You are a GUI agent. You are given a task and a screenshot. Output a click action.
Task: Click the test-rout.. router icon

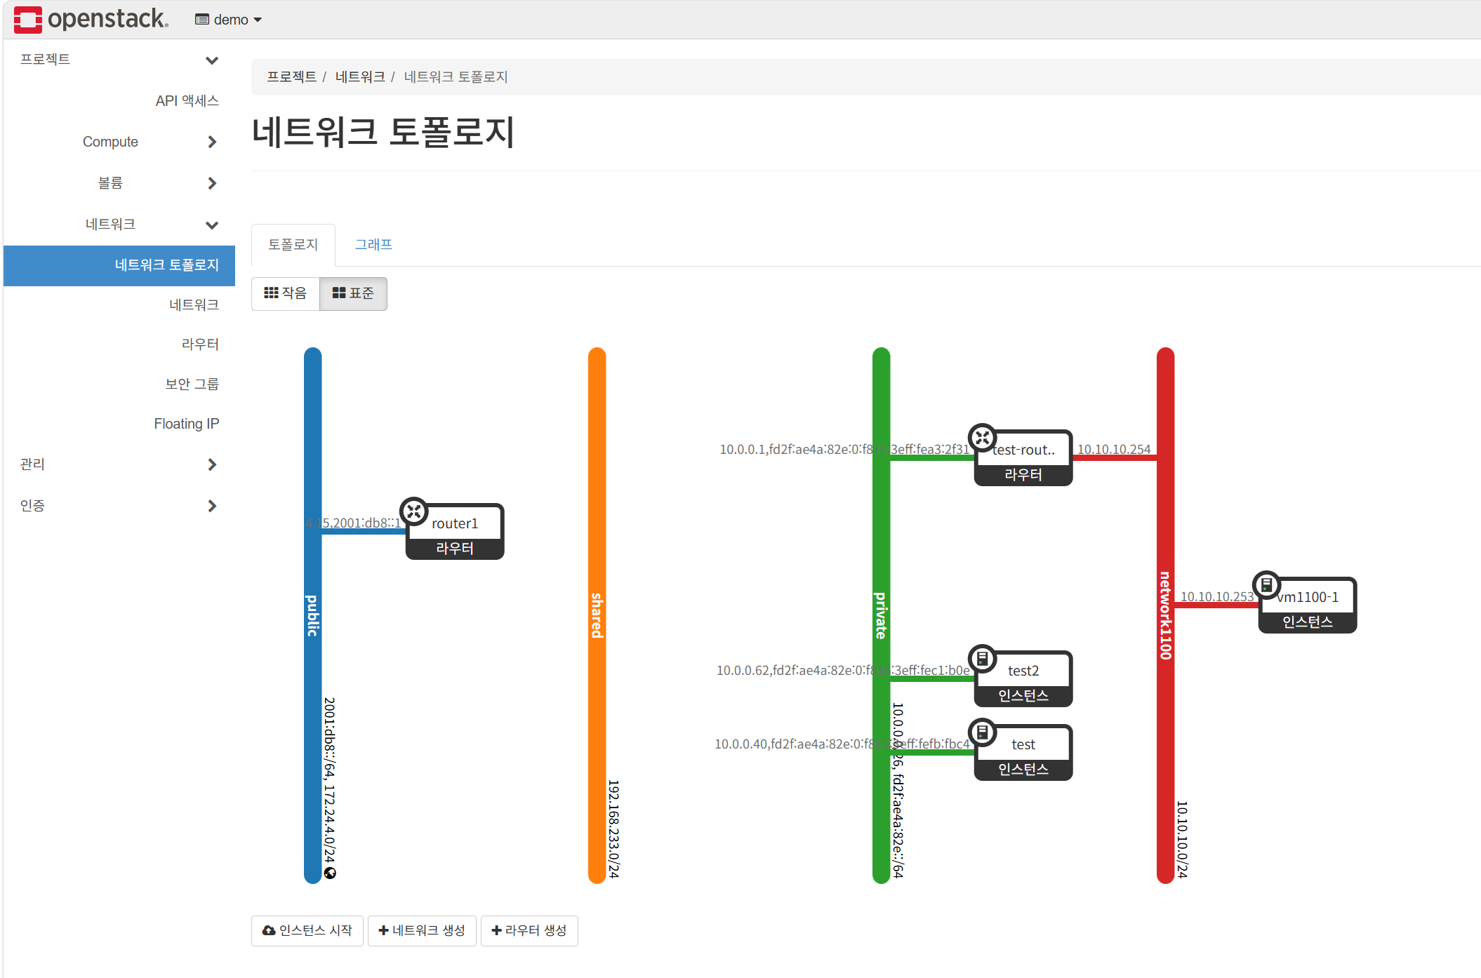pyautogui.click(x=983, y=438)
